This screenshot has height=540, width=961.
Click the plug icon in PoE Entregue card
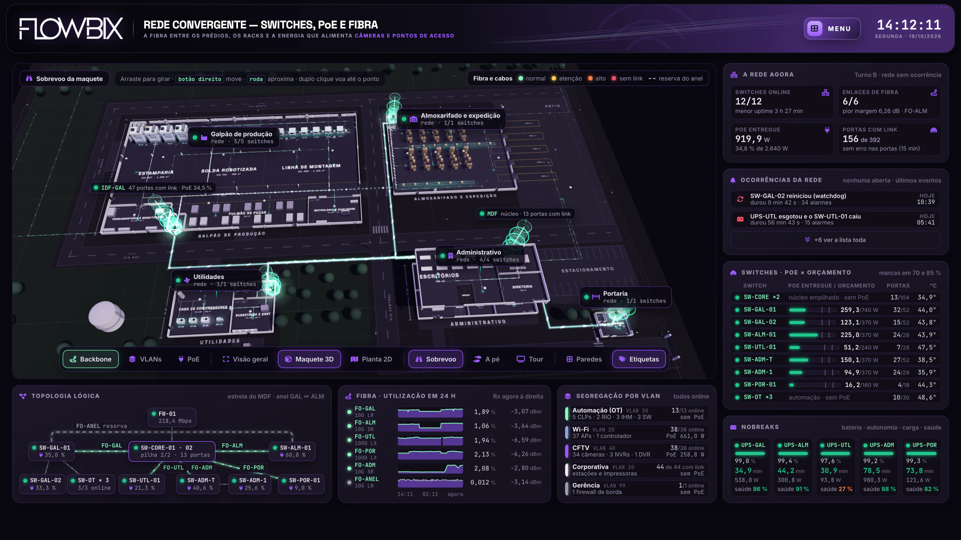(x=827, y=130)
